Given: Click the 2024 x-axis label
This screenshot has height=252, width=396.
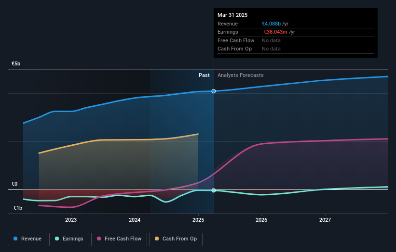Looking at the screenshot, I should (135, 220).
